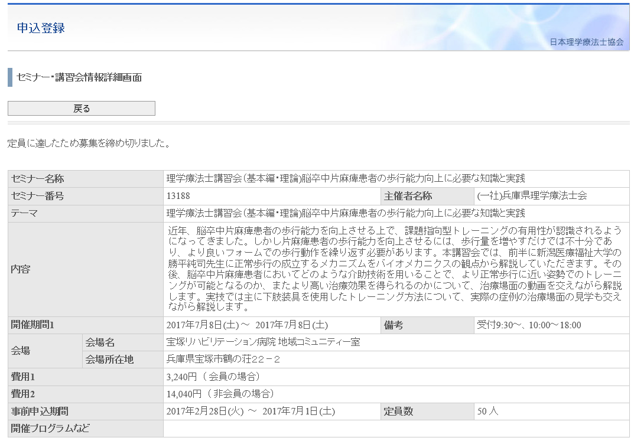634x441 pixels.
Task: Click the 会場所在地 label cell
Action: coord(123,360)
